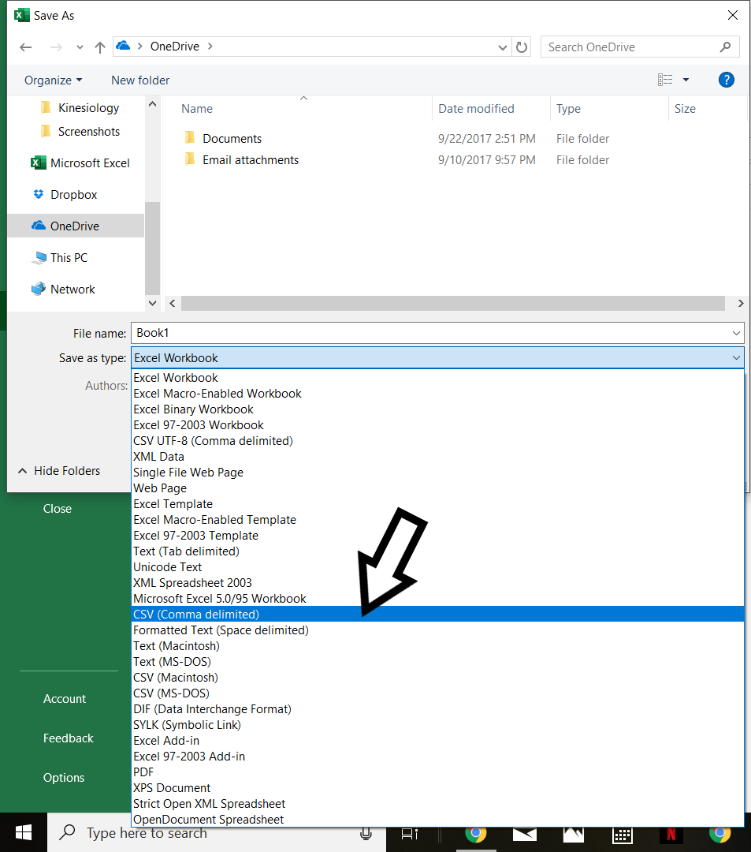Choose CSV (Macintosh) type
751x852 pixels.
coord(437,677)
